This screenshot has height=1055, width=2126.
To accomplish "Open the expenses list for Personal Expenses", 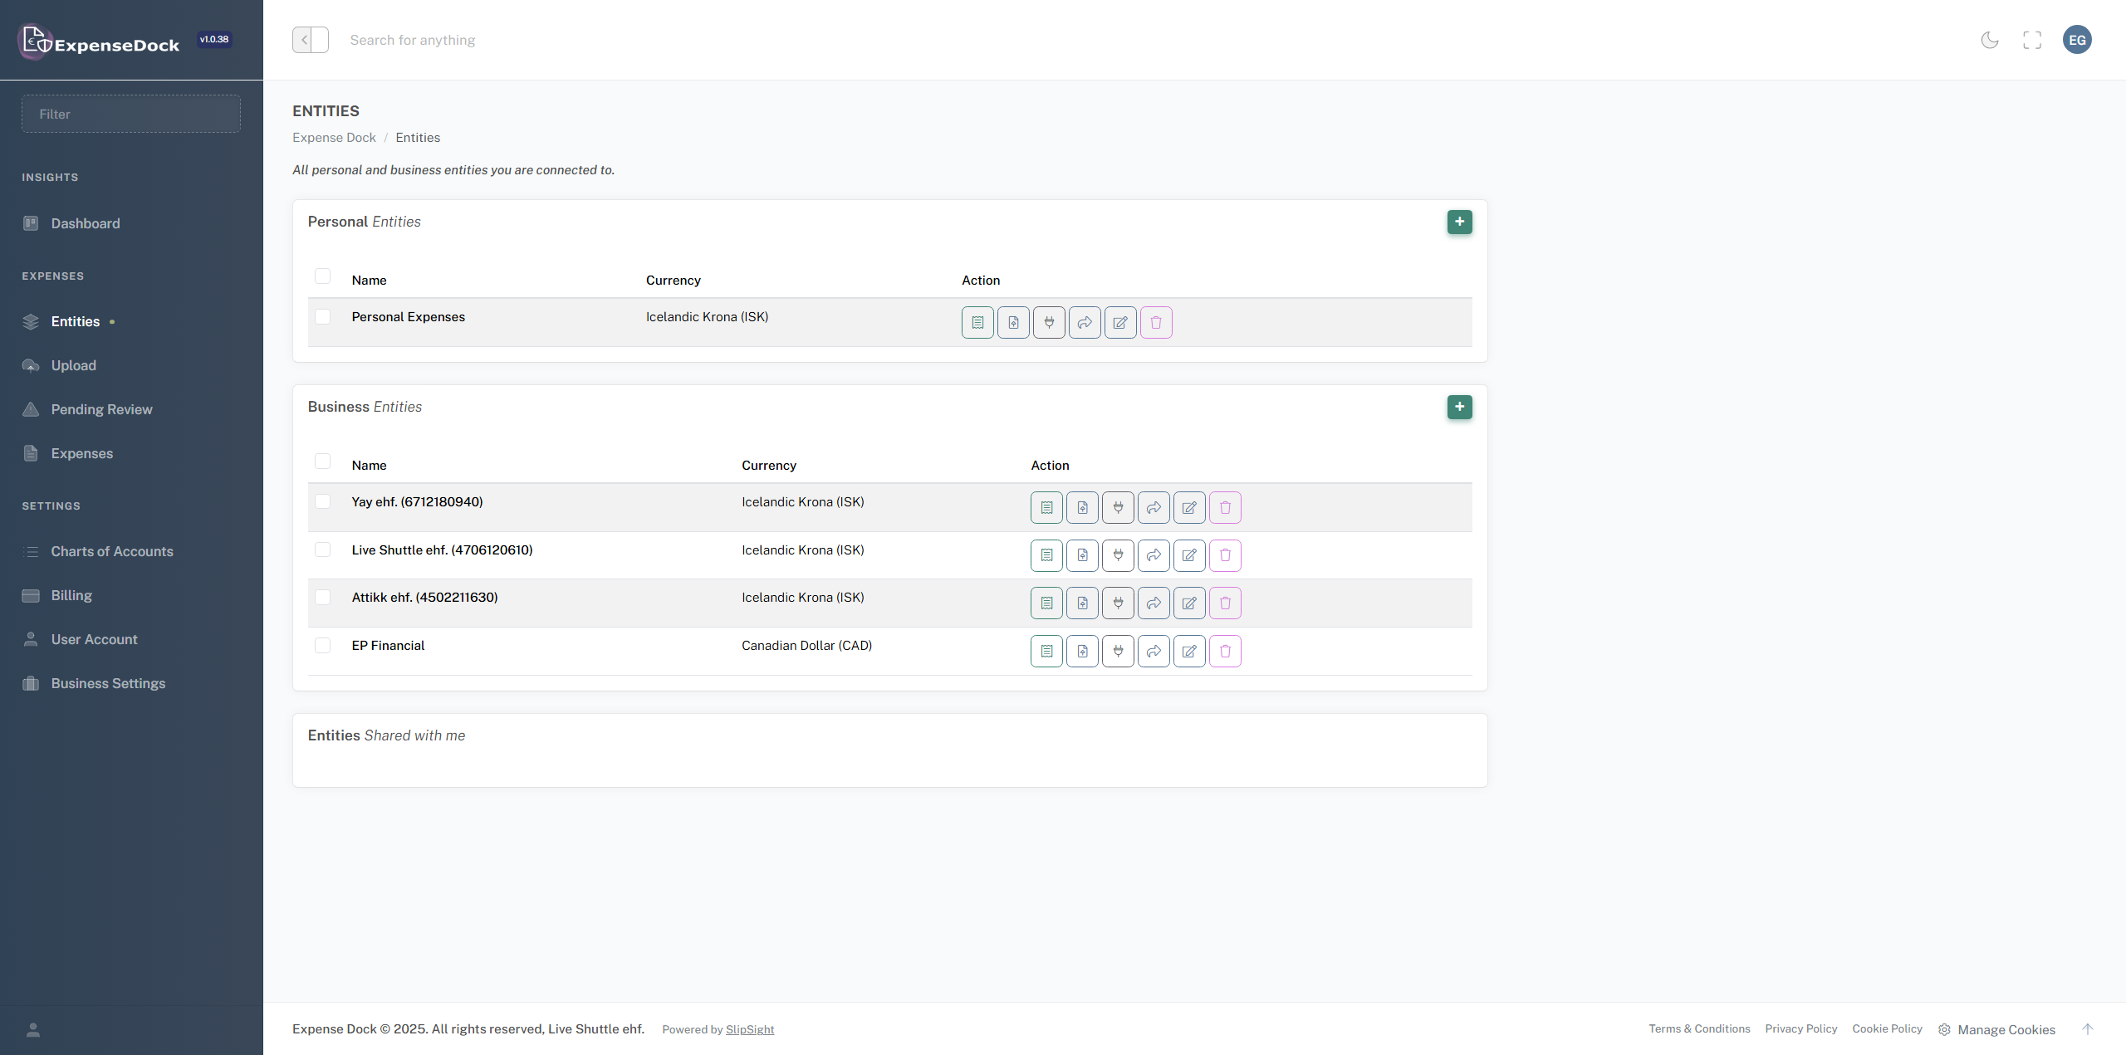I will [977, 322].
